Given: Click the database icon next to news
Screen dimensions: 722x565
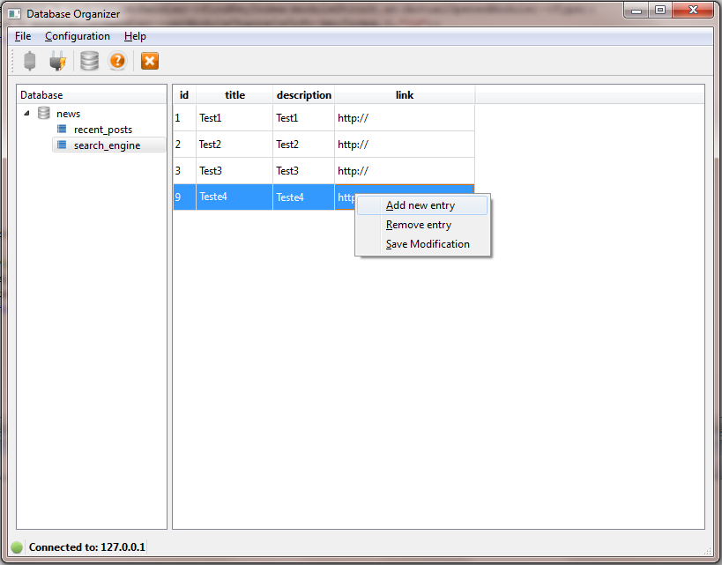Looking at the screenshot, I should [43, 113].
